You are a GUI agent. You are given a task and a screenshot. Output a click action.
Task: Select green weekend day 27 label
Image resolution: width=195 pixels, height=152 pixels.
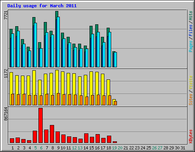160,148
